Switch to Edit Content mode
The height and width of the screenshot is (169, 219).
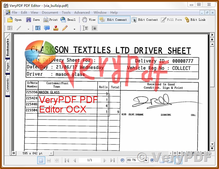tap(145, 20)
